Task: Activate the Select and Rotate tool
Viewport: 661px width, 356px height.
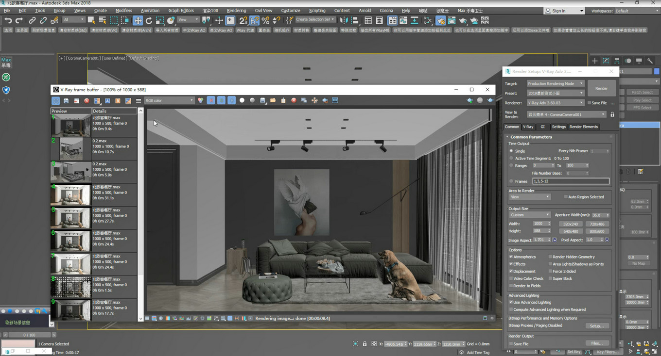Action: [149, 20]
